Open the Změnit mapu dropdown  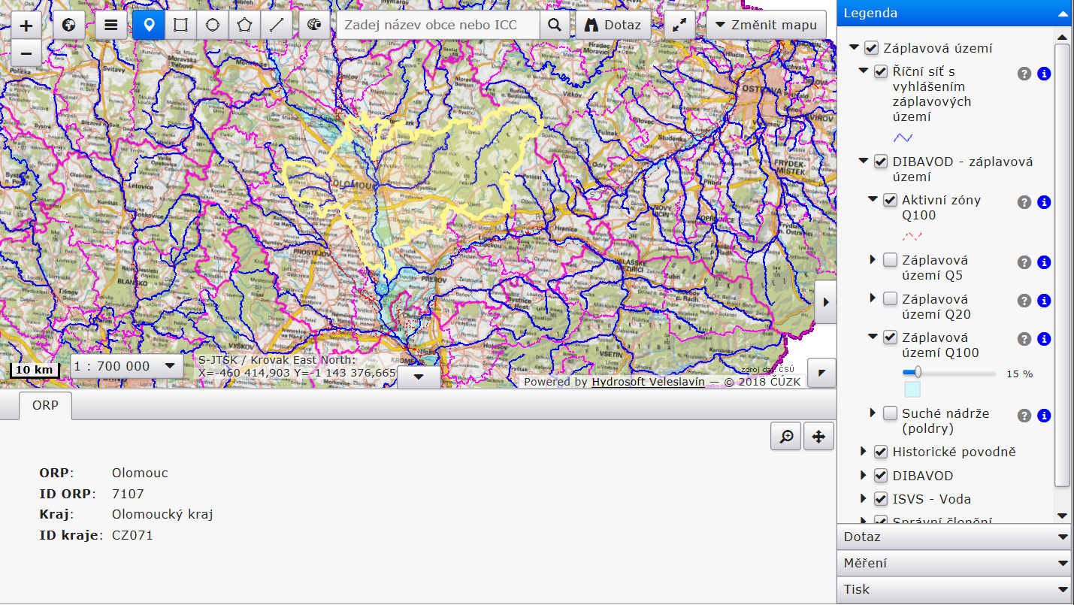tap(766, 26)
